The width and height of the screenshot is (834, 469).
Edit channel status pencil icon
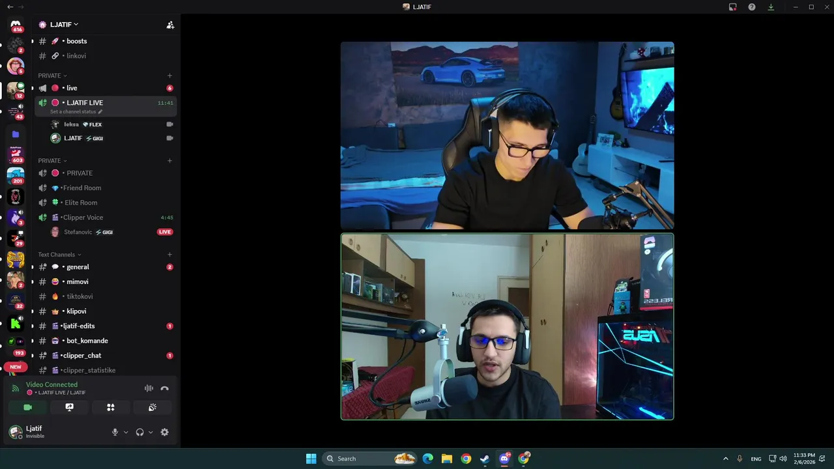[100, 111]
